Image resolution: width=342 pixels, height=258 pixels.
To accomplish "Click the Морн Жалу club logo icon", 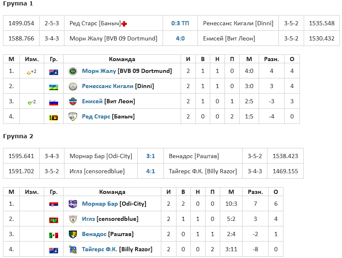I will (72, 71).
